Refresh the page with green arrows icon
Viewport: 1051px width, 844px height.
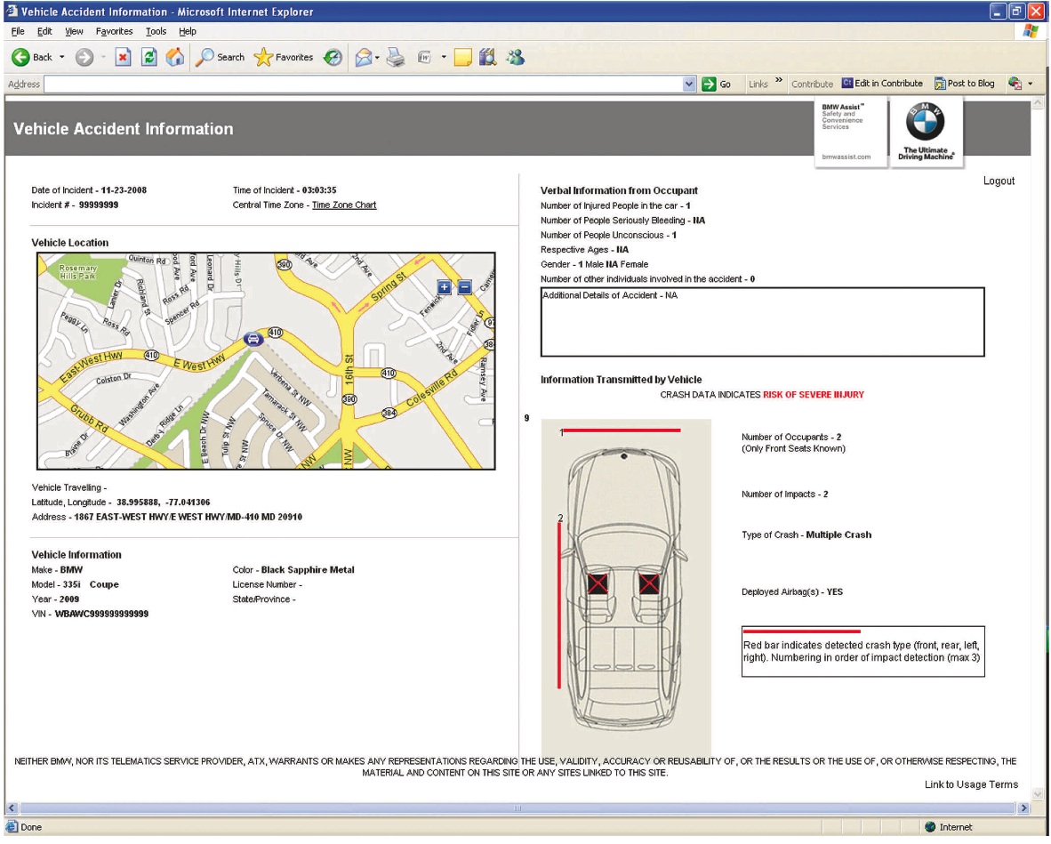[148, 58]
